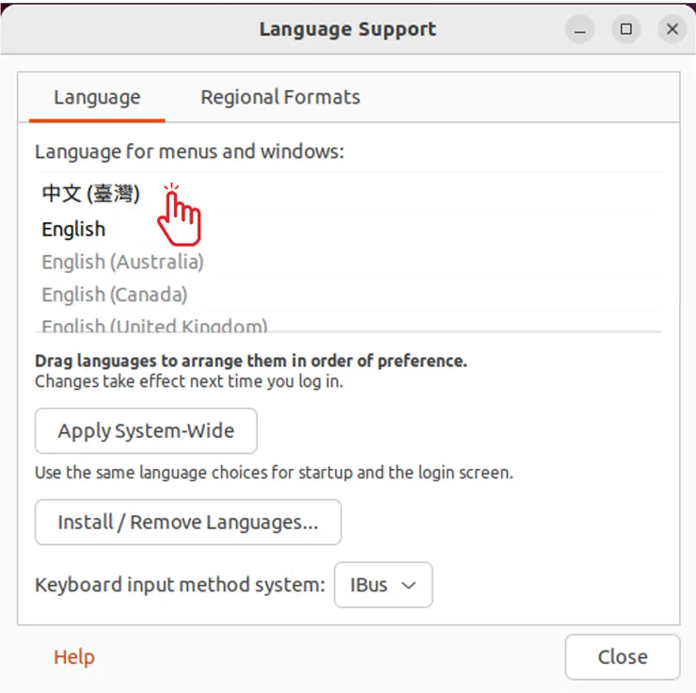Select 中文 (臺灣) in the language list

click(x=91, y=194)
